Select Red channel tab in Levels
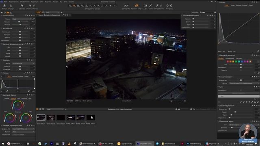This screenshot has width=260, height=146. click(15, 76)
